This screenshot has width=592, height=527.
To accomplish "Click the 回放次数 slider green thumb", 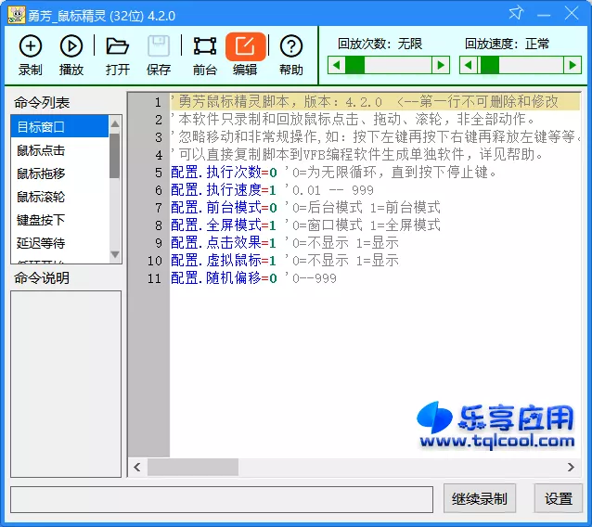I will [354, 65].
